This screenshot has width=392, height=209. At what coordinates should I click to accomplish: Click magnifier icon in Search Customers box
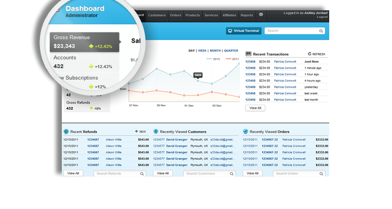click(x=231, y=174)
